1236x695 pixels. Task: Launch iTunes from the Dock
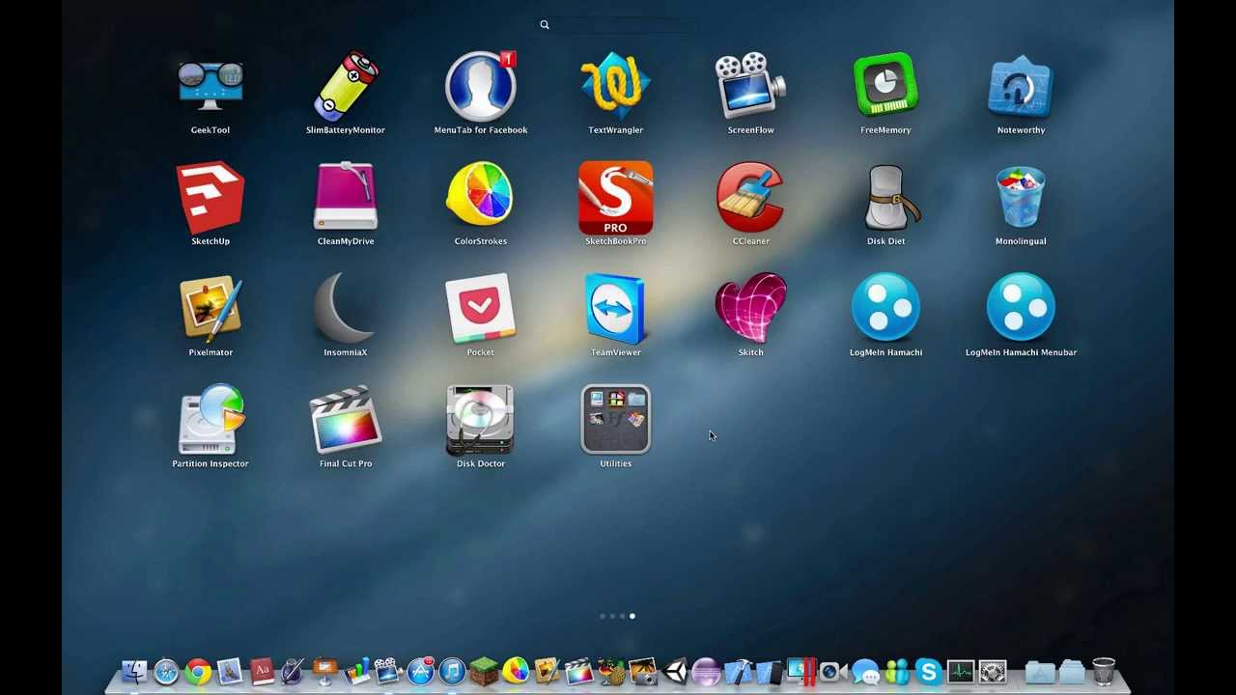point(453,671)
